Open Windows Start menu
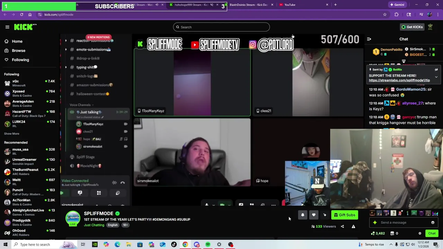The height and width of the screenshot is (249, 443). (x=6, y=245)
